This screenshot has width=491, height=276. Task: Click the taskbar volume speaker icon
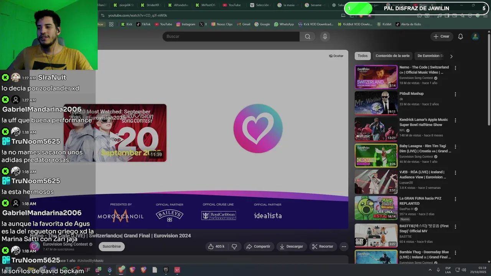tap(463, 270)
